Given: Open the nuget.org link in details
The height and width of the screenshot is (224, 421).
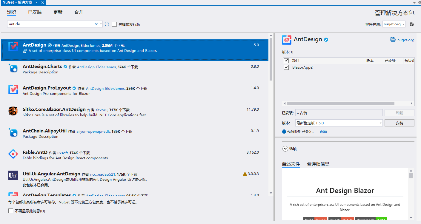Looking at the screenshot, I should tap(406, 40).
